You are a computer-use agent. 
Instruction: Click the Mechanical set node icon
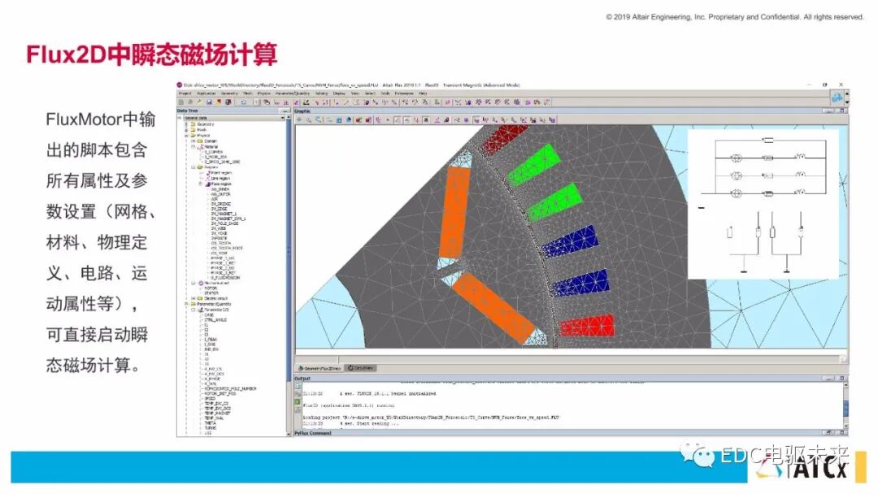(201, 283)
